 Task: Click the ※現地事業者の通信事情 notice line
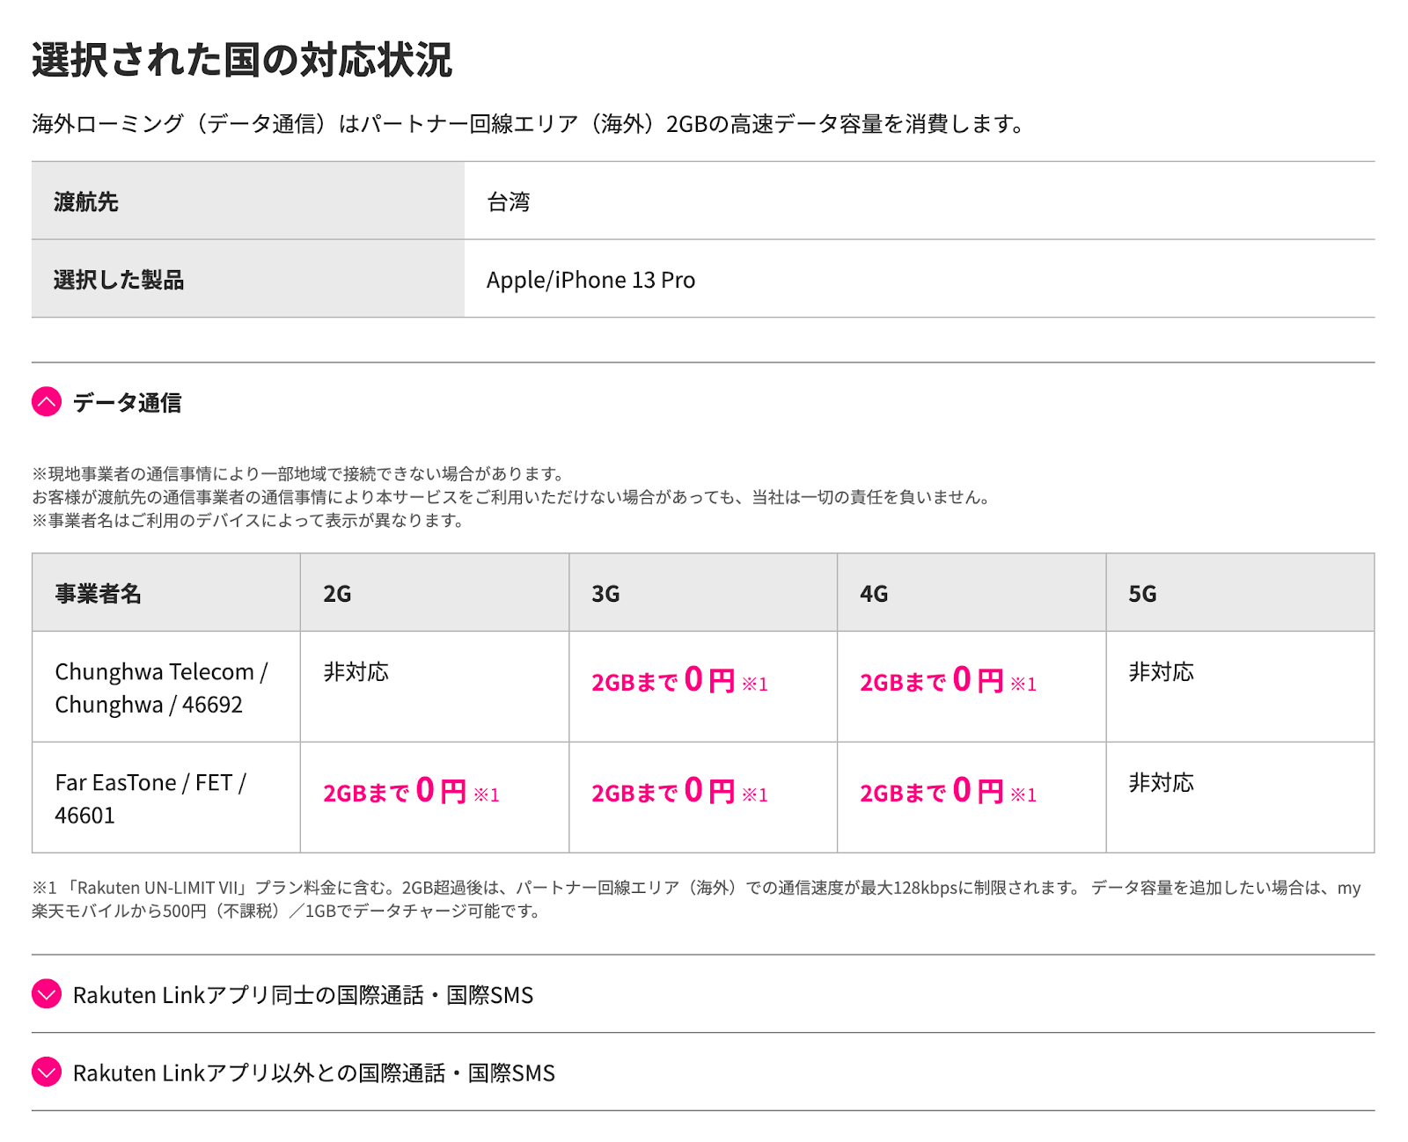[x=298, y=474]
